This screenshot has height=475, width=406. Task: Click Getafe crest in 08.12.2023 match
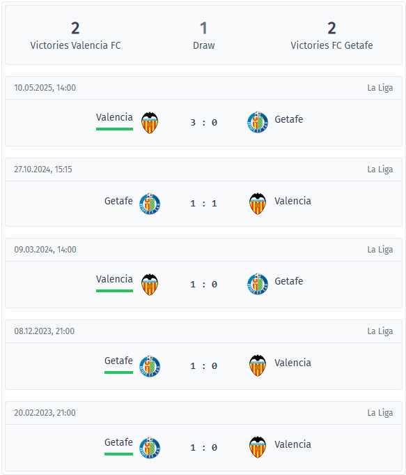150,366
